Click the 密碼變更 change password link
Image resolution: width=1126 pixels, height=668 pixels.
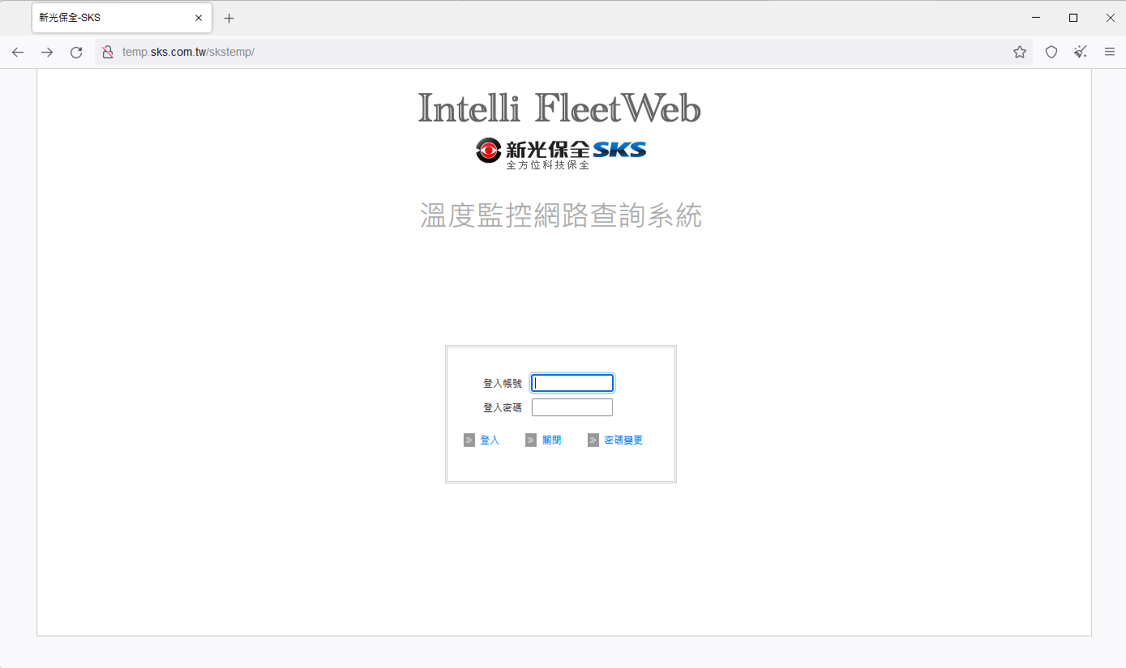[x=623, y=440]
